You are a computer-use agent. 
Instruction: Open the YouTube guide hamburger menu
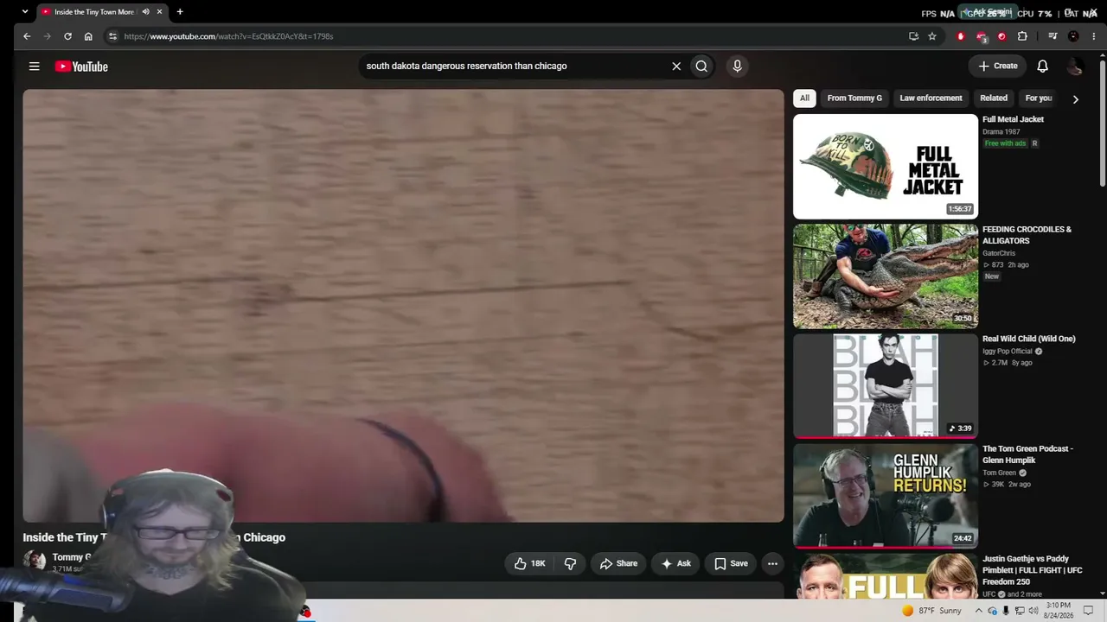click(x=34, y=67)
